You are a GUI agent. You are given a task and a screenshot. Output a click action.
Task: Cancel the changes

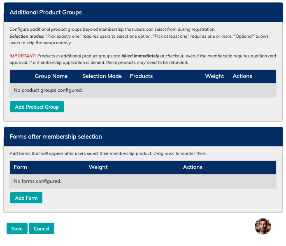click(42, 228)
